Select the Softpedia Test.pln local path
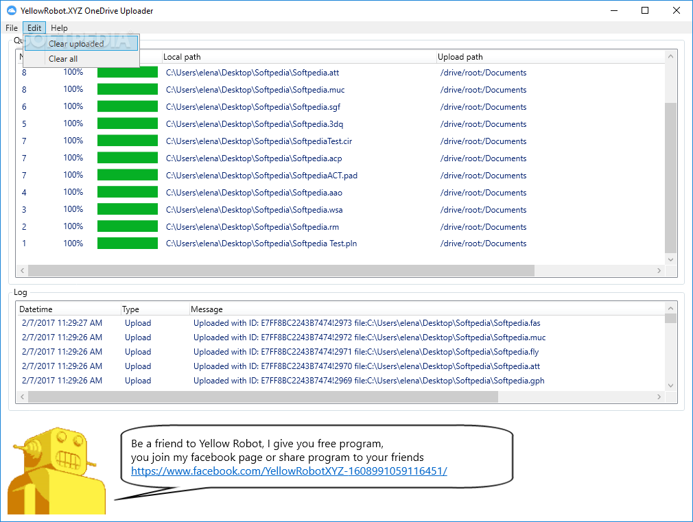Screen dimensions: 693x522 (x=261, y=244)
